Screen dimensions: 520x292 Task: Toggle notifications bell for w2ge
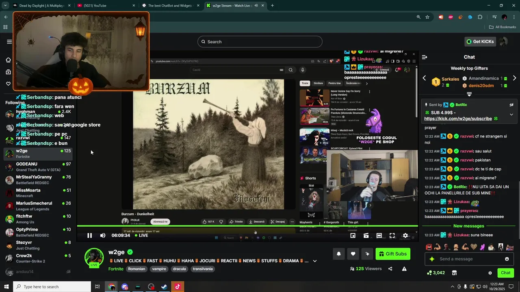(338, 254)
